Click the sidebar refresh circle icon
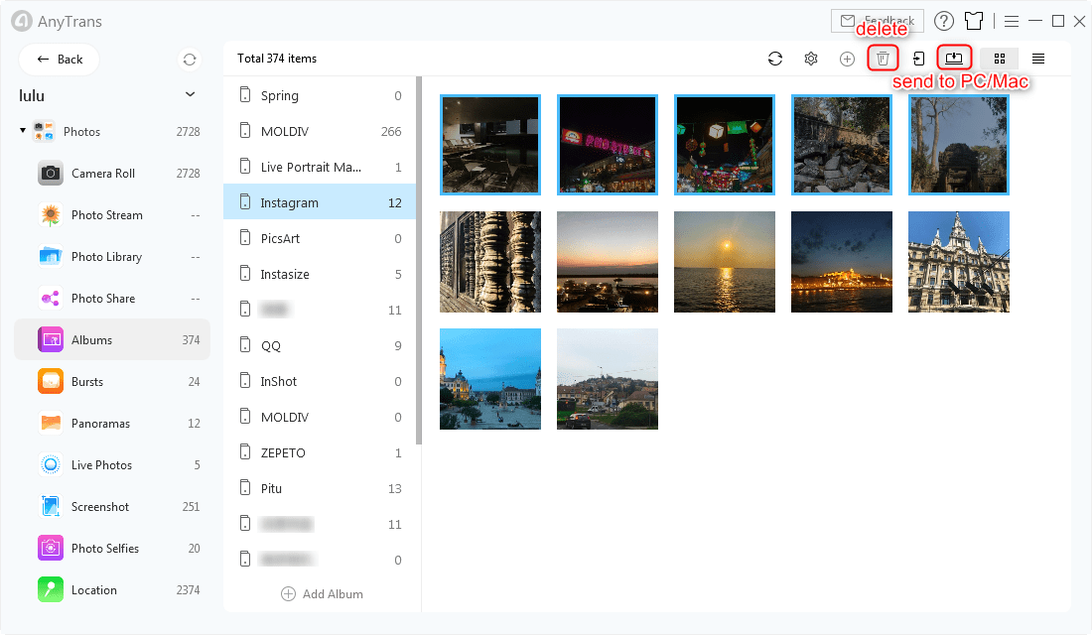This screenshot has height=635, width=1092. 190,60
